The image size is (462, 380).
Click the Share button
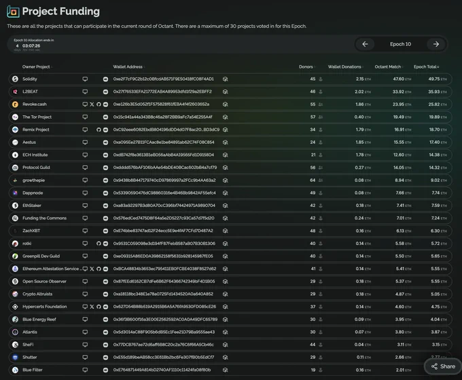tap(444, 366)
